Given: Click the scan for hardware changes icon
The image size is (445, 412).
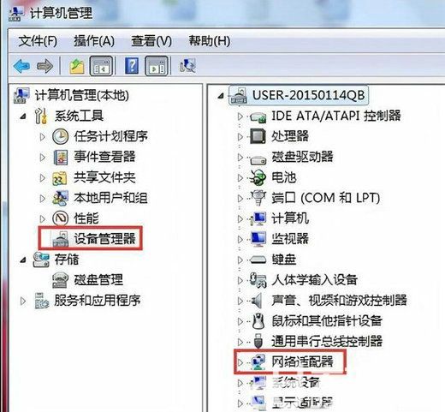Looking at the screenshot, I should pyautogui.click(x=187, y=65).
